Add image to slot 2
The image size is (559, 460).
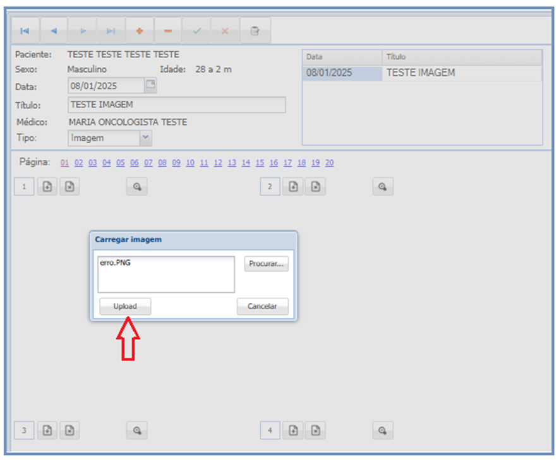pyautogui.click(x=293, y=186)
